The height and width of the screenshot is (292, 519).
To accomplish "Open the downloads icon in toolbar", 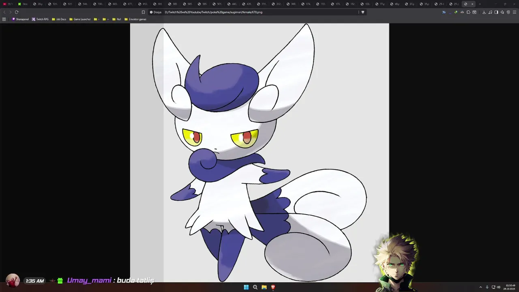I will (484, 12).
